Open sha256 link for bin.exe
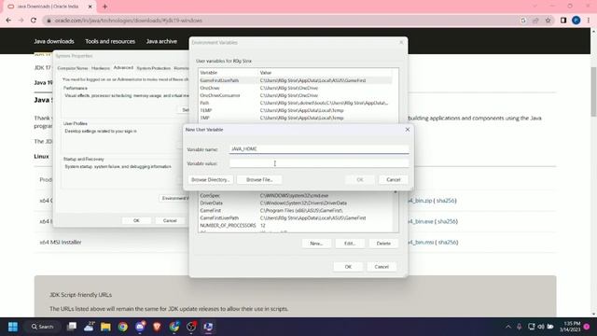The height and width of the screenshot is (336, 597). coord(447,221)
